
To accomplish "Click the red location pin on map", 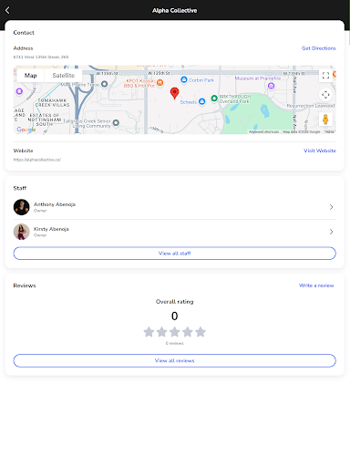I will 174,93.
